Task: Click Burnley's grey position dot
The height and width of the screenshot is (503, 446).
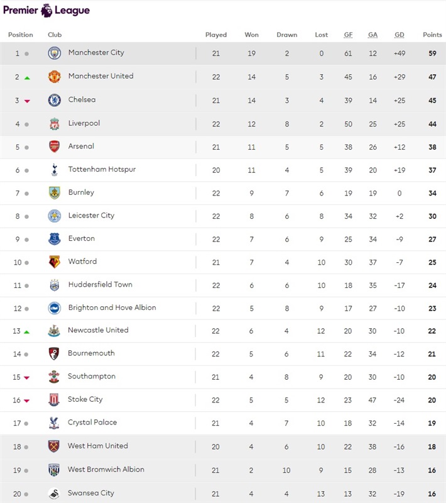Action: pyautogui.click(x=26, y=194)
